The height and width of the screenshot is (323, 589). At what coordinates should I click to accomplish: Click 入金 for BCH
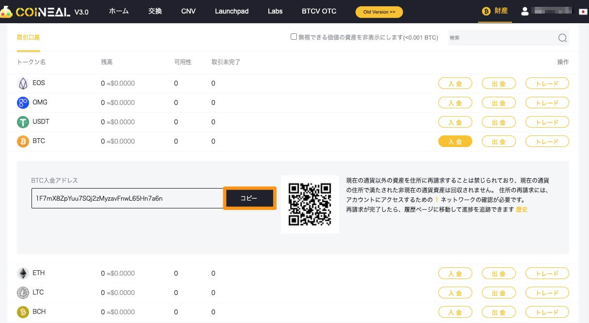tap(455, 312)
